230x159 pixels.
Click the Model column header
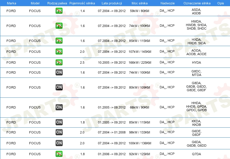click(x=35, y=3)
